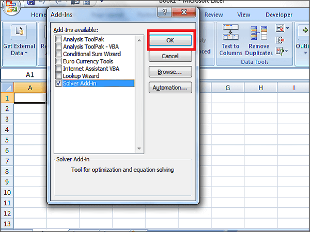
Task: Click the Cancel button
Action: 170,56
